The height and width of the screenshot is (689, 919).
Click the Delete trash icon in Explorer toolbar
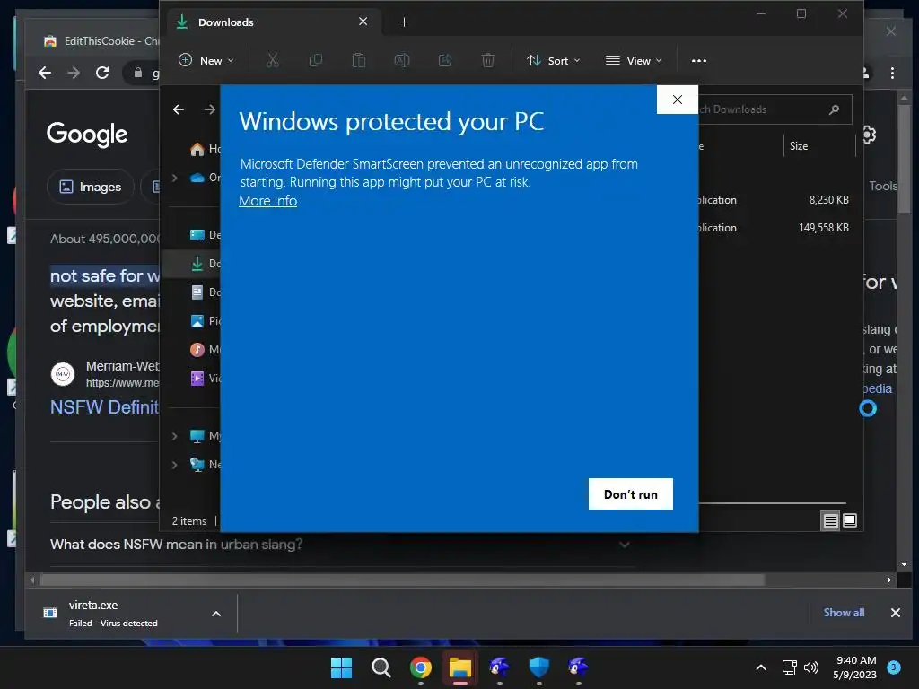[487, 60]
